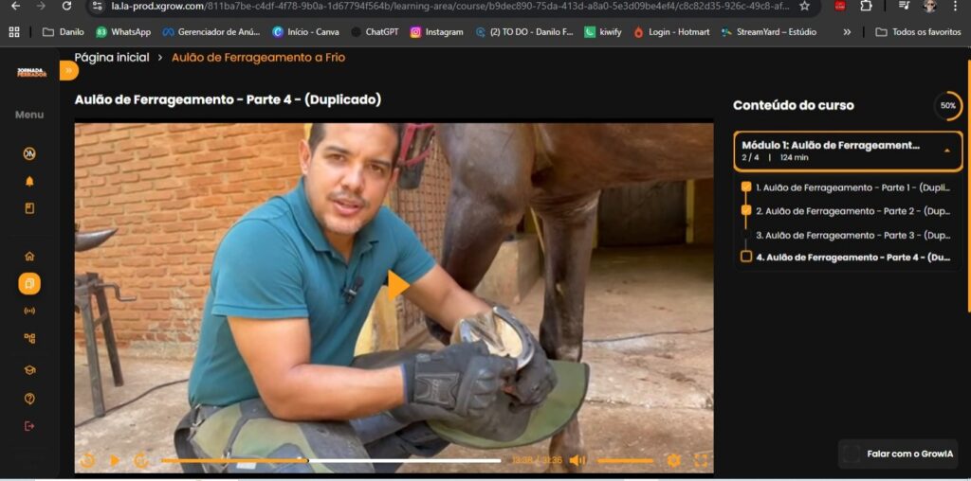
Task: Open video settings gear icon
Action: (x=674, y=460)
